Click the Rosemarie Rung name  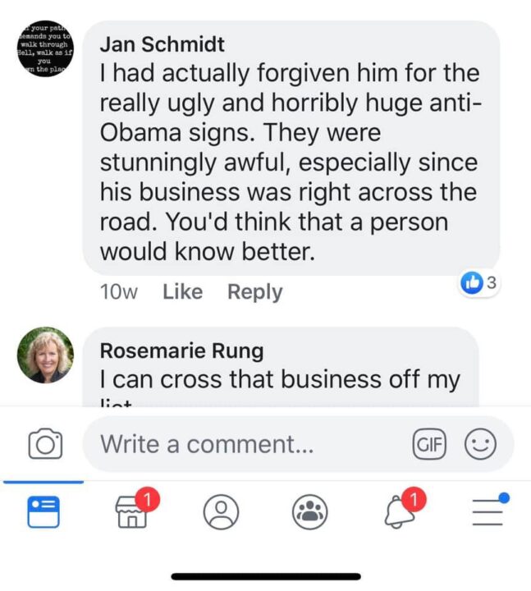(x=181, y=350)
